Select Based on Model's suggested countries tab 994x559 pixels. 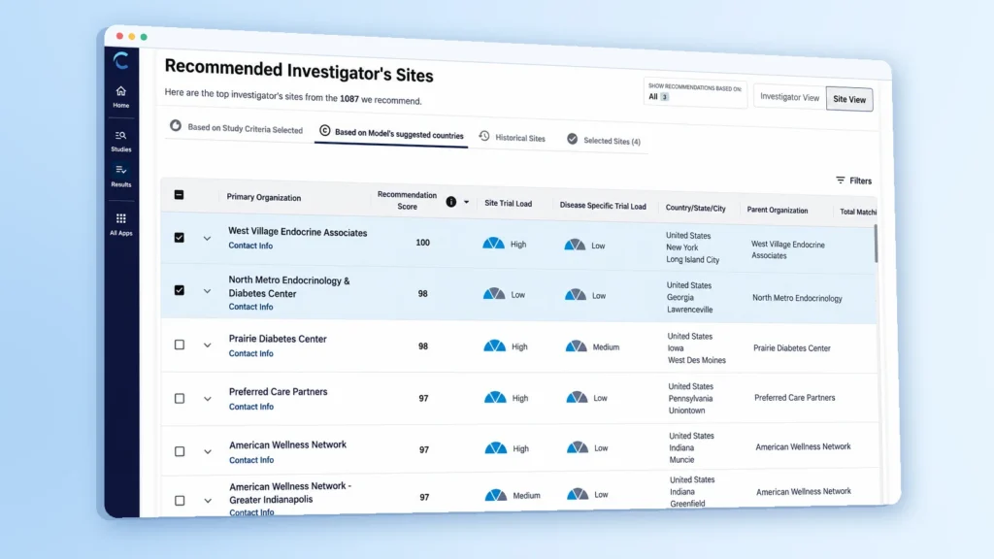391,133
